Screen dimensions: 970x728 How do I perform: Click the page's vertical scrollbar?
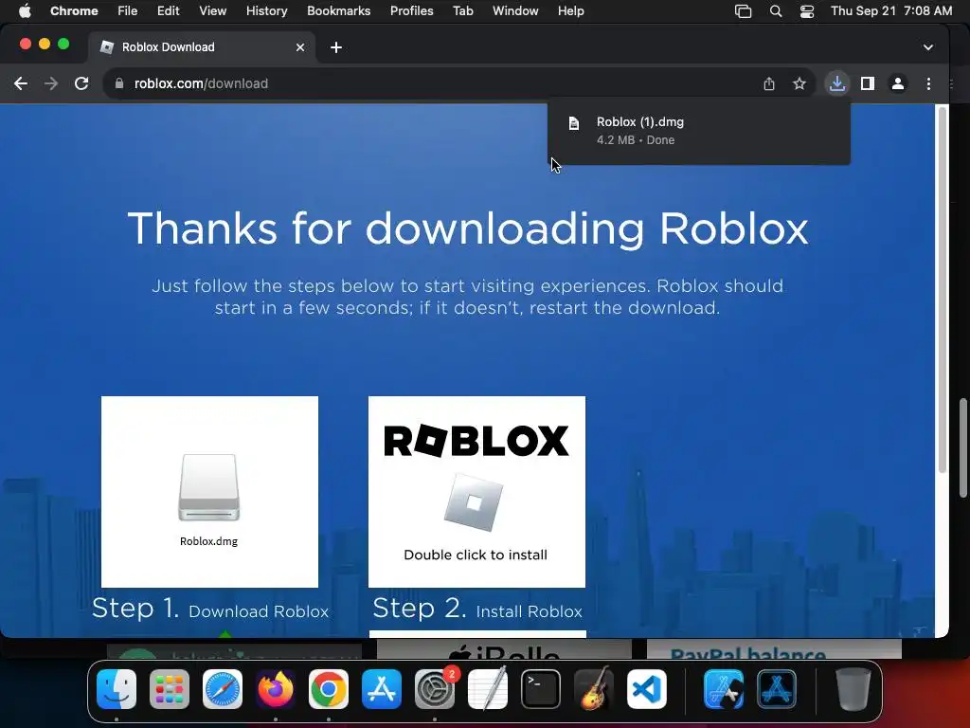(943, 291)
